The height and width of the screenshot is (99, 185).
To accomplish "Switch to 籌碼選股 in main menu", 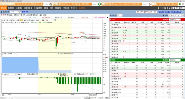I will tap(11, 8).
